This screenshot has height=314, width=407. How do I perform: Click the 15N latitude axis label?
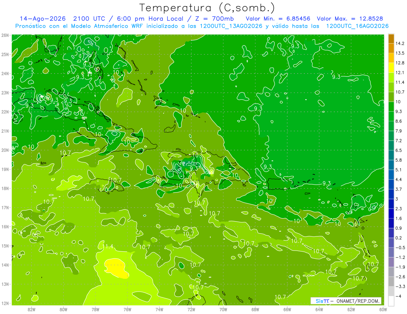pyautogui.click(x=5, y=246)
